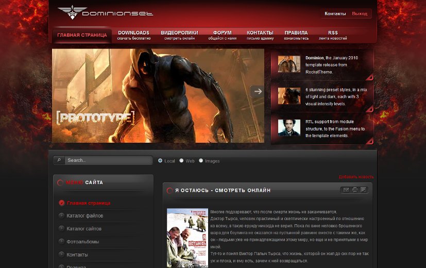Advance the slideshow with the right arrow

(x=257, y=91)
